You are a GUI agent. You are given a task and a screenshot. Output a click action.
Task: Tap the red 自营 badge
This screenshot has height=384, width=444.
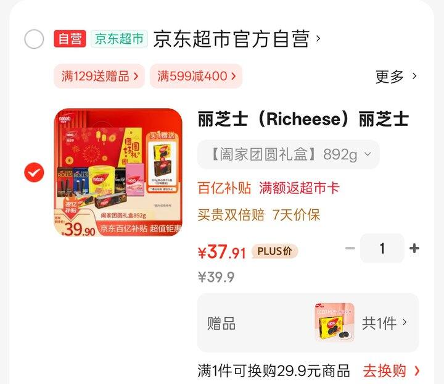70,38
